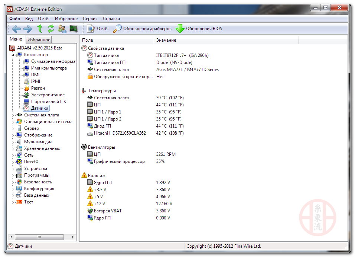Select Графический процессор fan row
355x257 pixels.
(127, 161)
